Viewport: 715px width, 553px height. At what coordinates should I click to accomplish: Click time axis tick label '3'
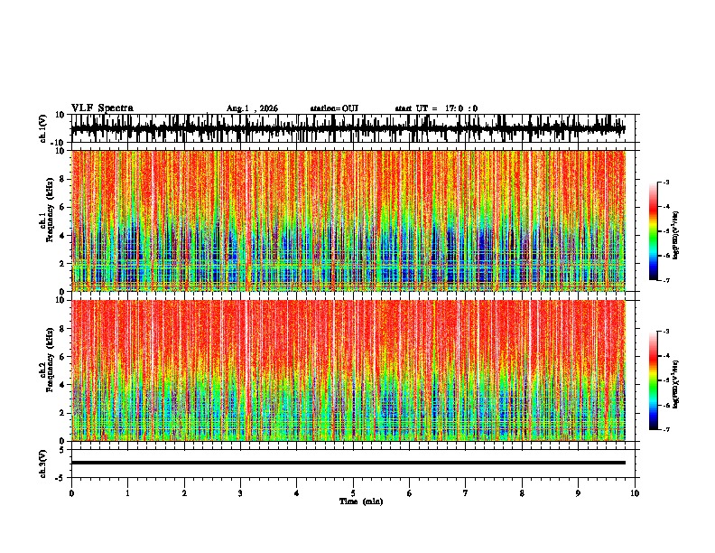240,493
